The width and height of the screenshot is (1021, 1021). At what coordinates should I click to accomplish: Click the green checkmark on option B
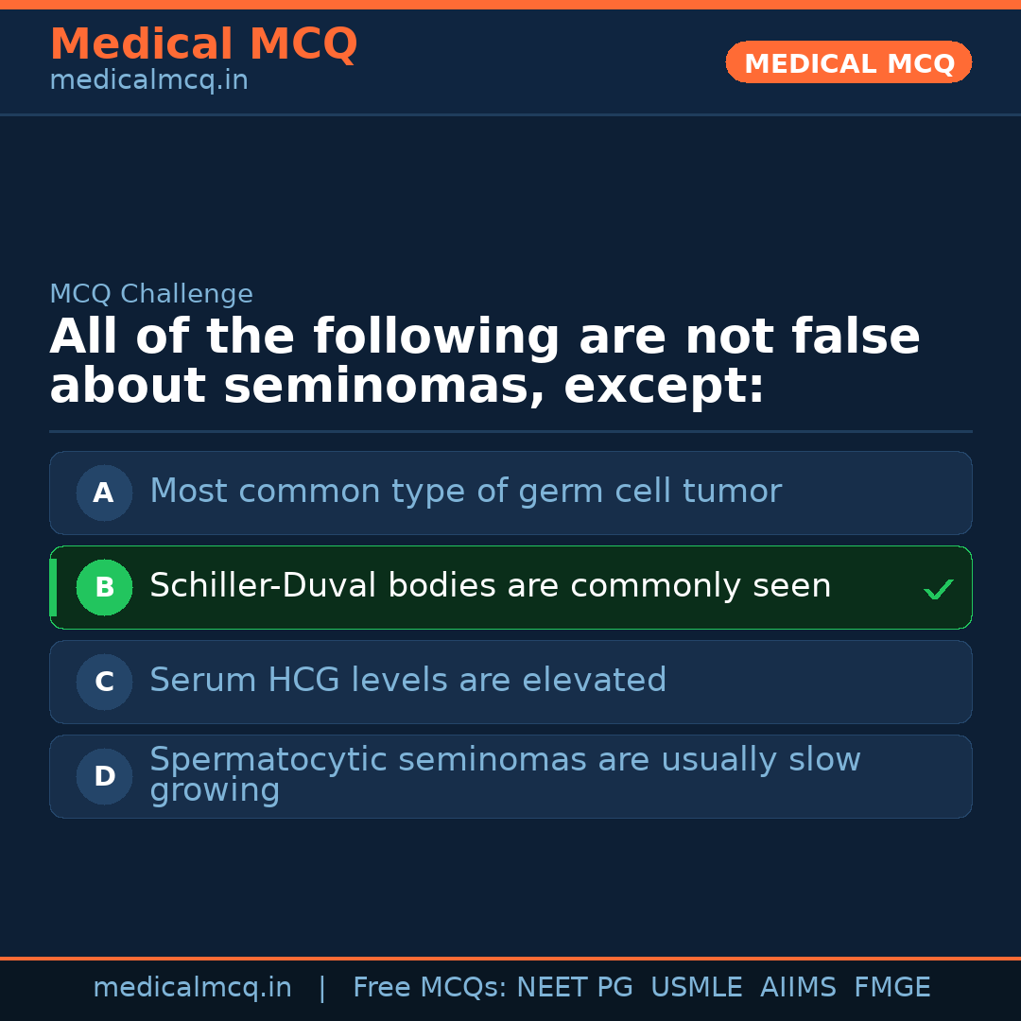[x=938, y=590]
